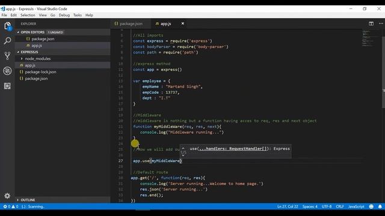Open the View menu
The height and width of the screenshot is (216, 385).
tap(43, 15)
